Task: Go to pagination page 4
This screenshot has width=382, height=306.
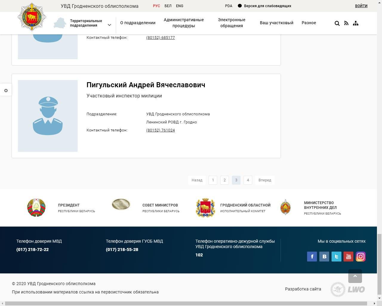Action: tap(248, 180)
